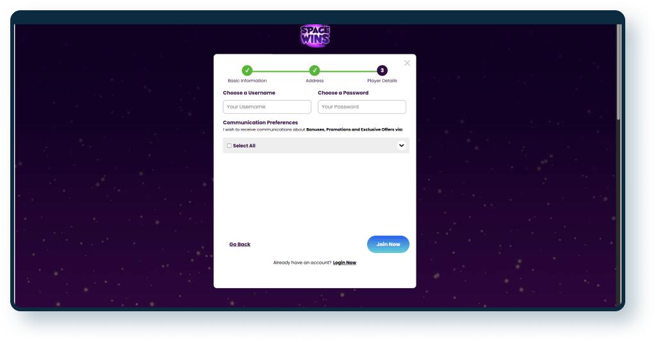Click the Choose a Username label
The width and height of the screenshot is (656, 342).
pos(249,93)
